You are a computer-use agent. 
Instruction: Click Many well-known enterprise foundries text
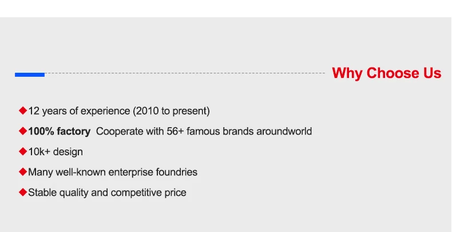(113, 172)
